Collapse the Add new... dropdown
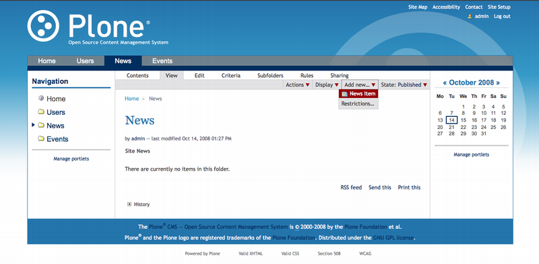Viewport: 539px width, 264px height. click(360, 85)
